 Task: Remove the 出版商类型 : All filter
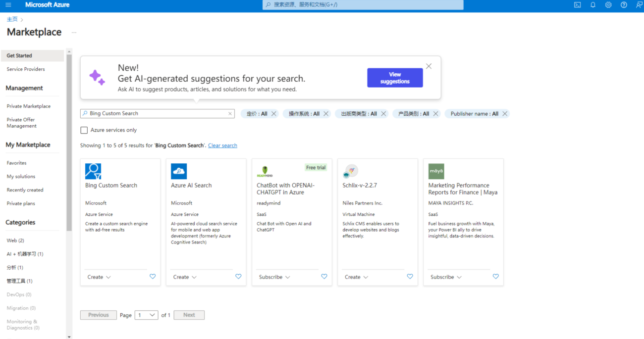click(x=383, y=114)
